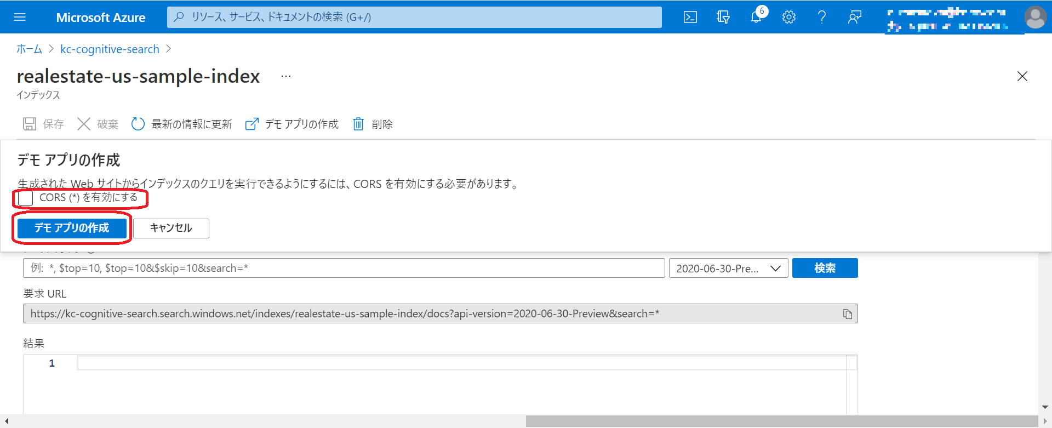Open directory and subscription filter icon
Screen dimensions: 1052x428
coord(723,17)
